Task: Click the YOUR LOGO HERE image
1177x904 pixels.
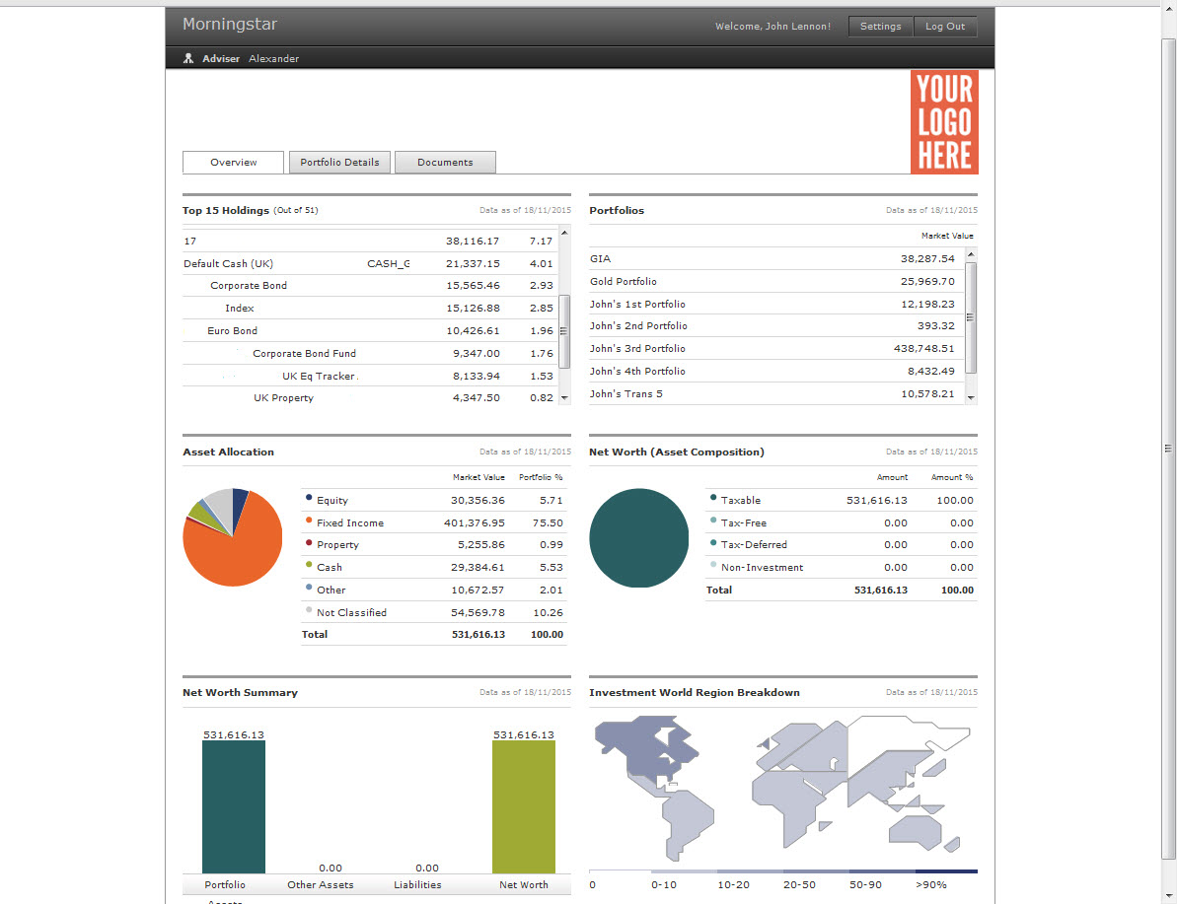Action: [x=944, y=123]
